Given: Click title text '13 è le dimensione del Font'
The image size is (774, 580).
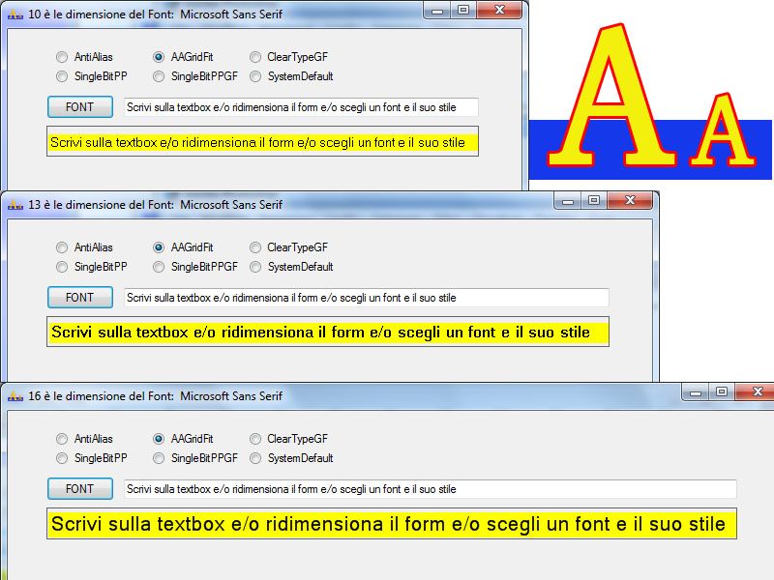Looking at the screenshot, I should coord(102,205).
